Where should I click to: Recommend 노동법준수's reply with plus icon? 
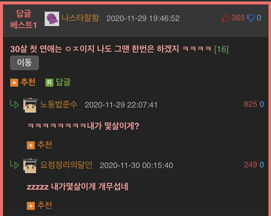[x=31, y=145]
